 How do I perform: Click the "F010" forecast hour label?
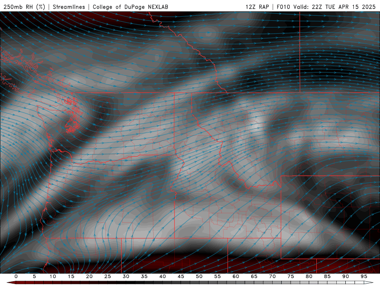[x=283, y=7]
